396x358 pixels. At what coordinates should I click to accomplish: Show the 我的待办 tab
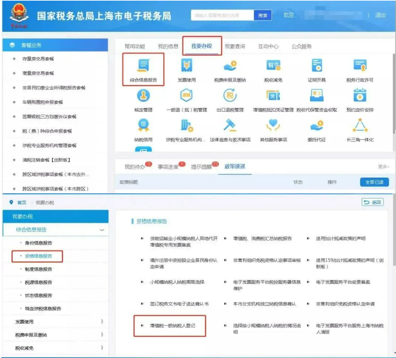tap(135, 167)
